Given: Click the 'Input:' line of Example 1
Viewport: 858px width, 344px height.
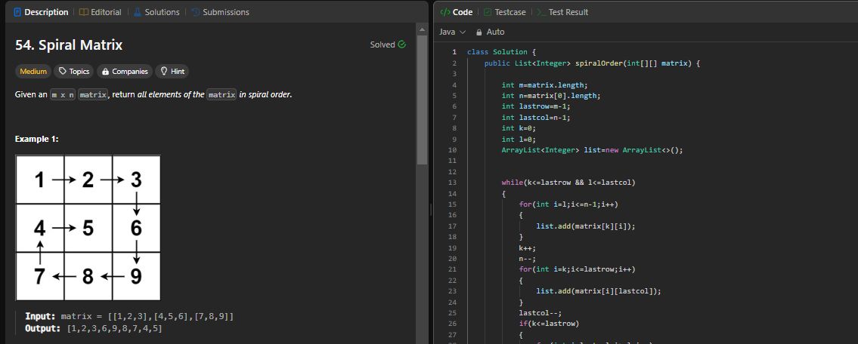Looking at the screenshot, I should pyautogui.click(x=130, y=317).
